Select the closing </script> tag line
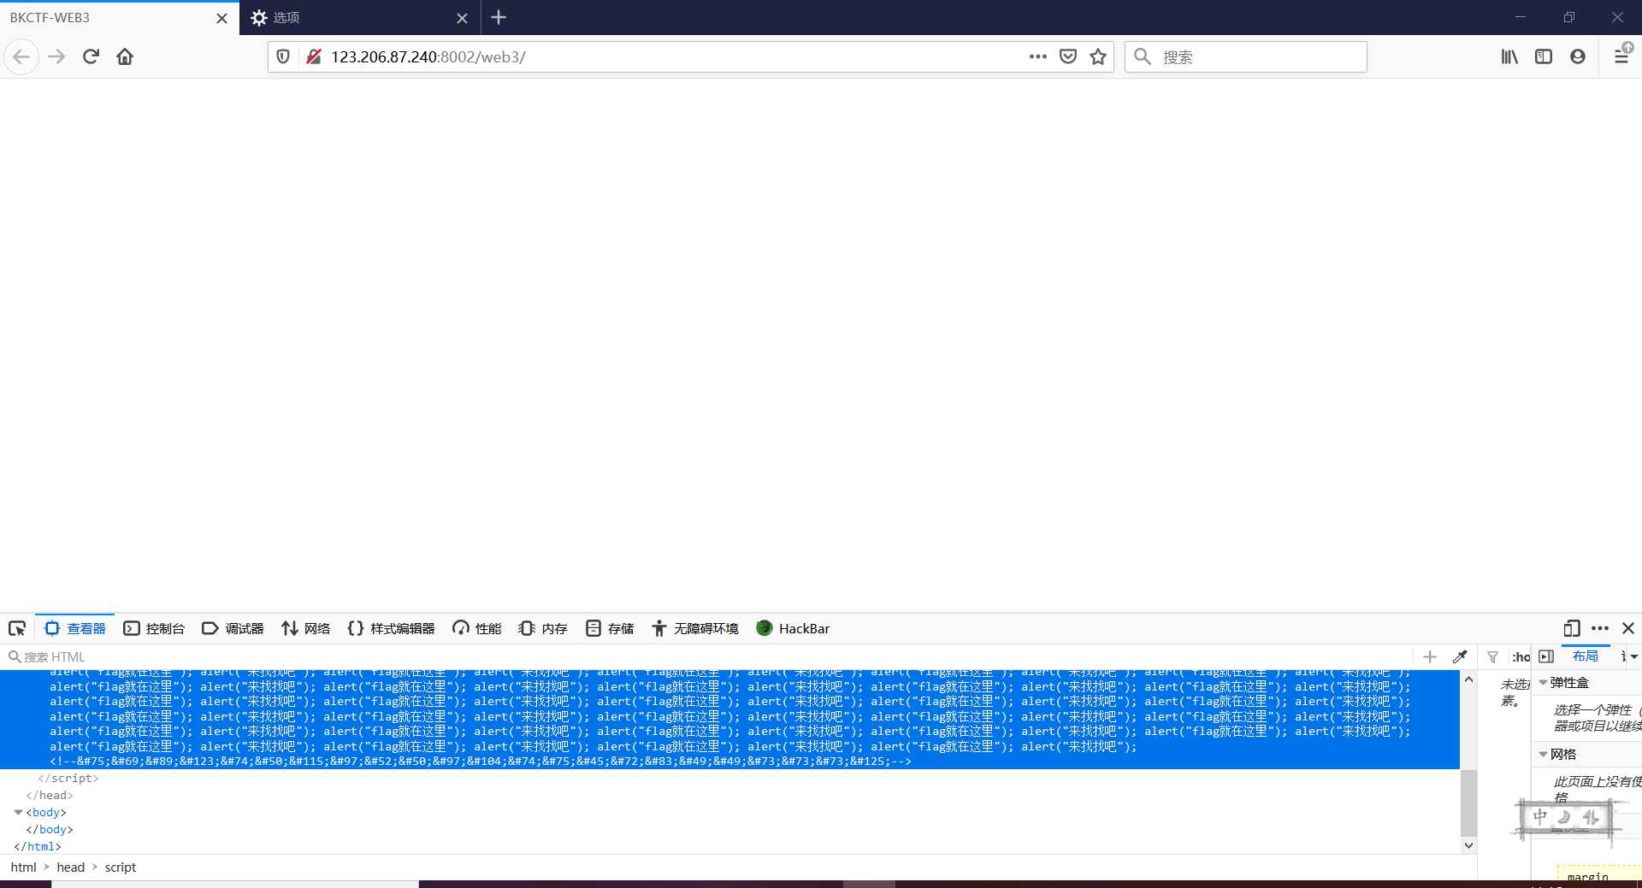The width and height of the screenshot is (1642, 888). [x=68, y=779]
